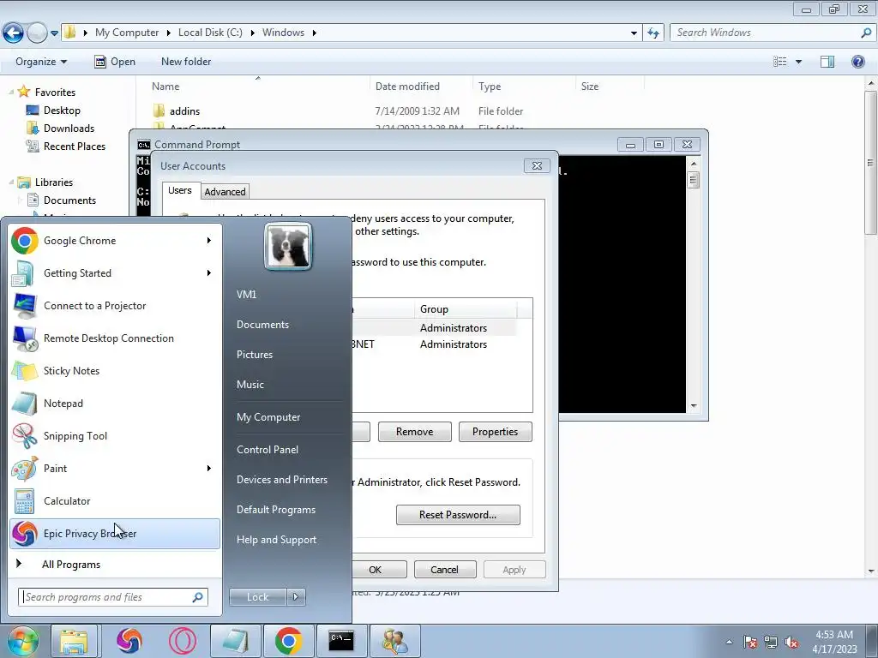The height and width of the screenshot is (658, 878).
Task: Click Reset Password button
Action: tap(458, 515)
